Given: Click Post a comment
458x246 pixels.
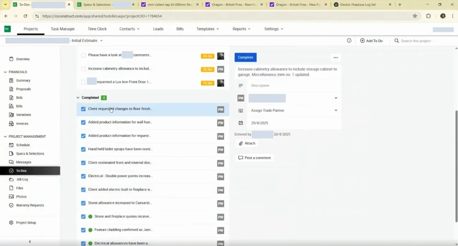Looking at the screenshot, I should coord(254,158).
